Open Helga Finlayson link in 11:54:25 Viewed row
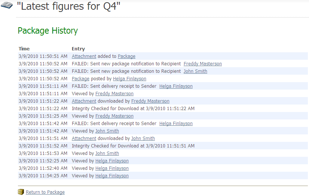This screenshot has height=196, width=309. tap(112, 176)
